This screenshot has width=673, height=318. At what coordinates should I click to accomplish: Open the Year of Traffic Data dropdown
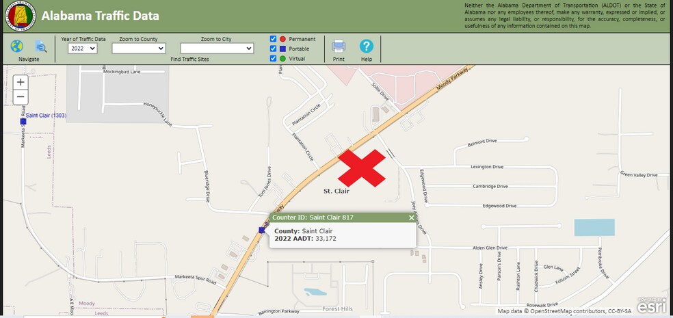point(82,49)
